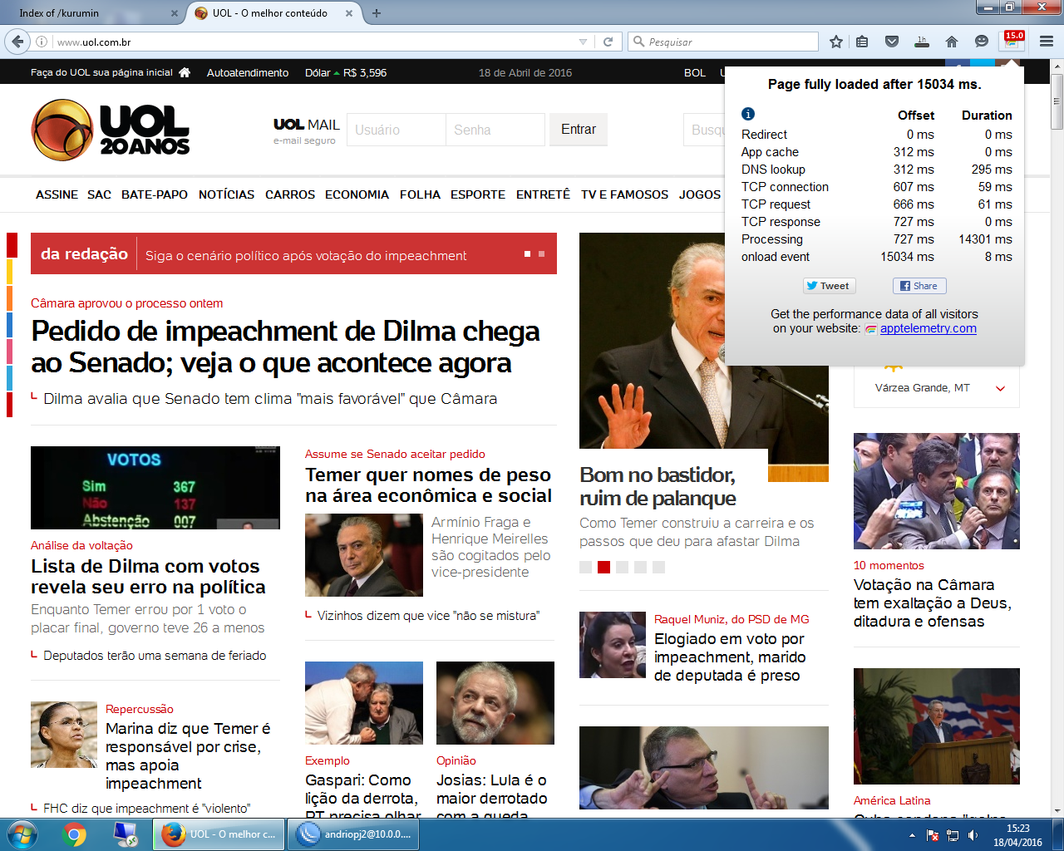Click the Entrar login button
This screenshot has height=851, width=1064.
pos(579,130)
